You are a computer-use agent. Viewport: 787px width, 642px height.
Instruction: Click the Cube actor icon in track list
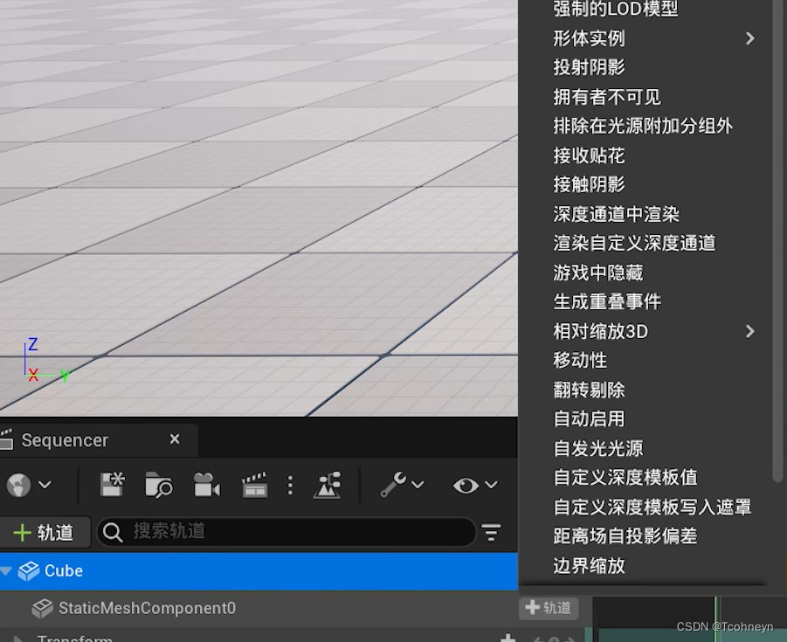tap(29, 571)
